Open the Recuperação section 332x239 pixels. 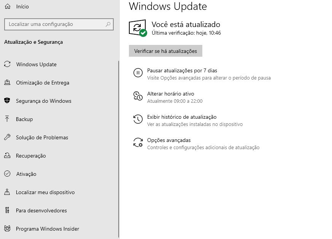[x=31, y=156]
